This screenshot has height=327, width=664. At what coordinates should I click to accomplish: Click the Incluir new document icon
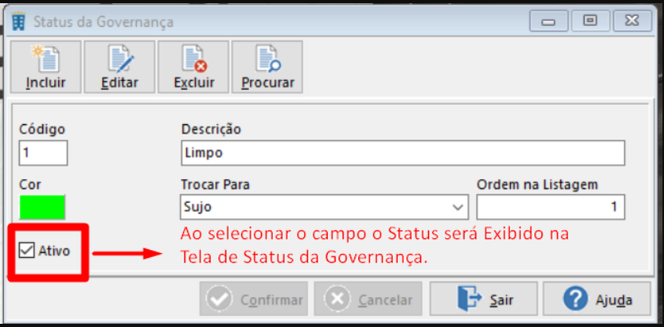(x=46, y=59)
